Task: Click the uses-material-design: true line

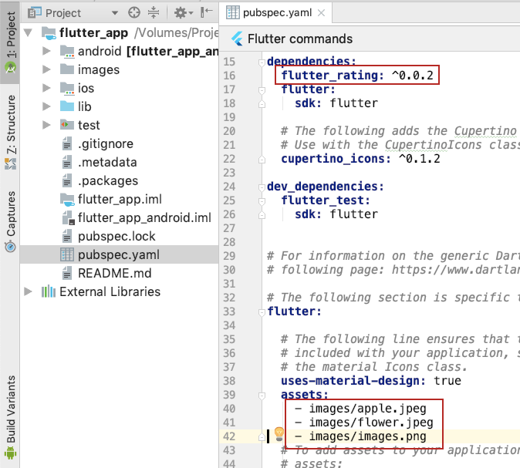Action: (371, 381)
